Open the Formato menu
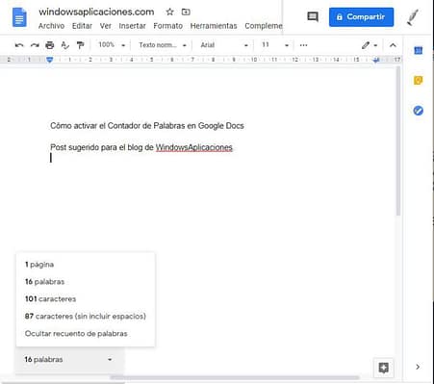Image resolution: width=434 pixels, height=384 pixels. [x=168, y=26]
